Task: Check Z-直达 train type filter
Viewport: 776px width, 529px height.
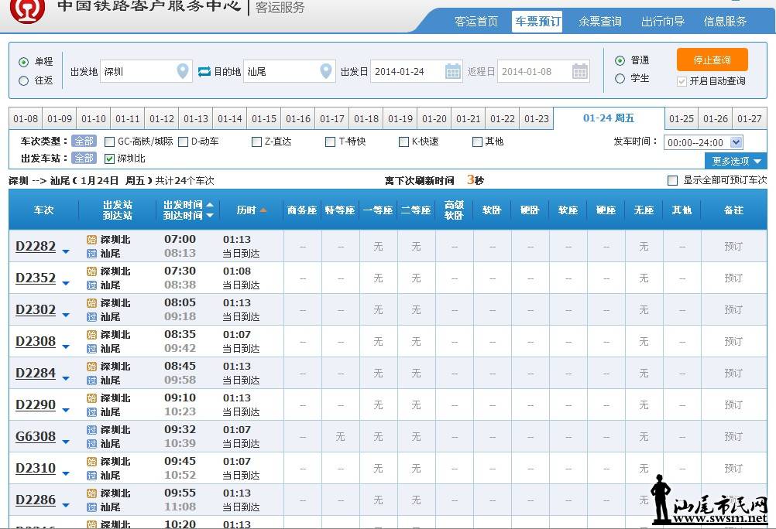Action: click(256, 142)
